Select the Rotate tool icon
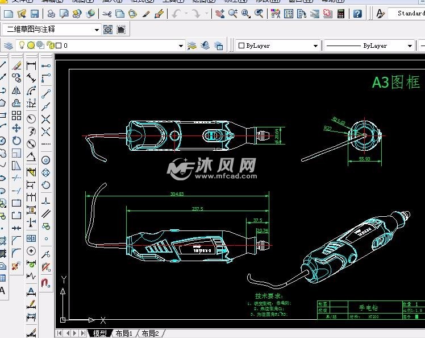This screenshot has height=338, width=425. [x=16, y=141]
